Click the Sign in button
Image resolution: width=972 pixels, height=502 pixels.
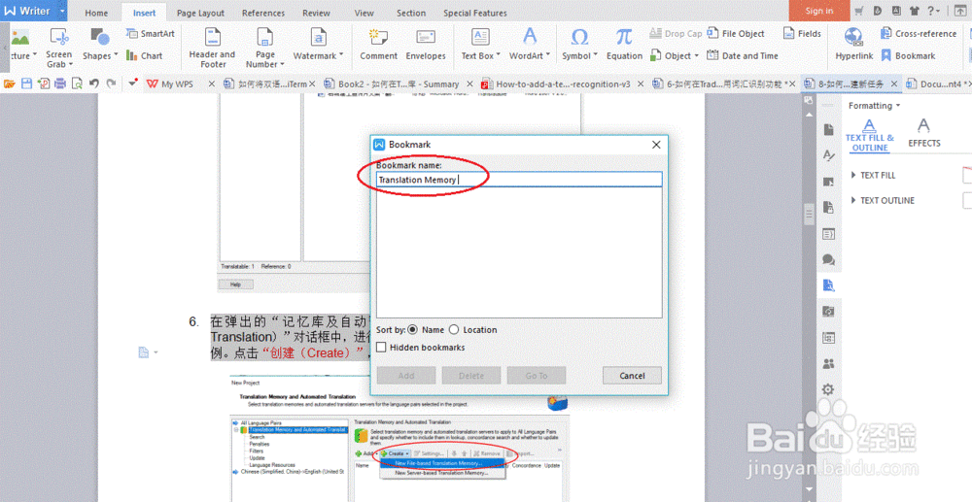818,11
